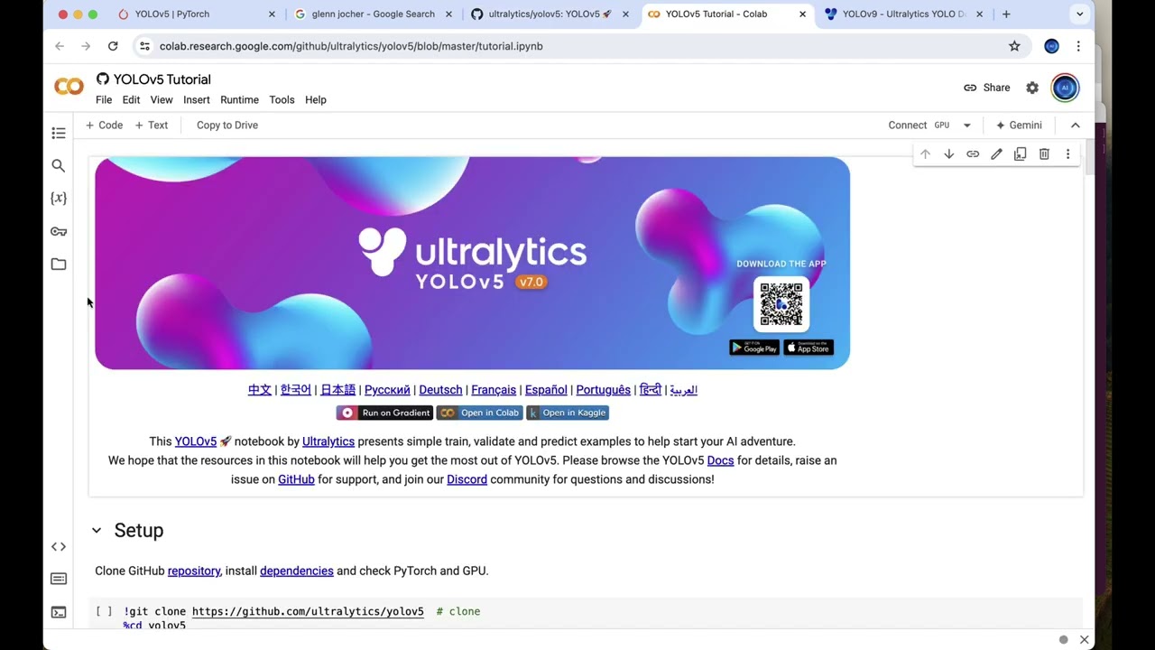The width and height of the screenshot is (1155, 650).
Task: Open the File menu
Action: [104, 100]
